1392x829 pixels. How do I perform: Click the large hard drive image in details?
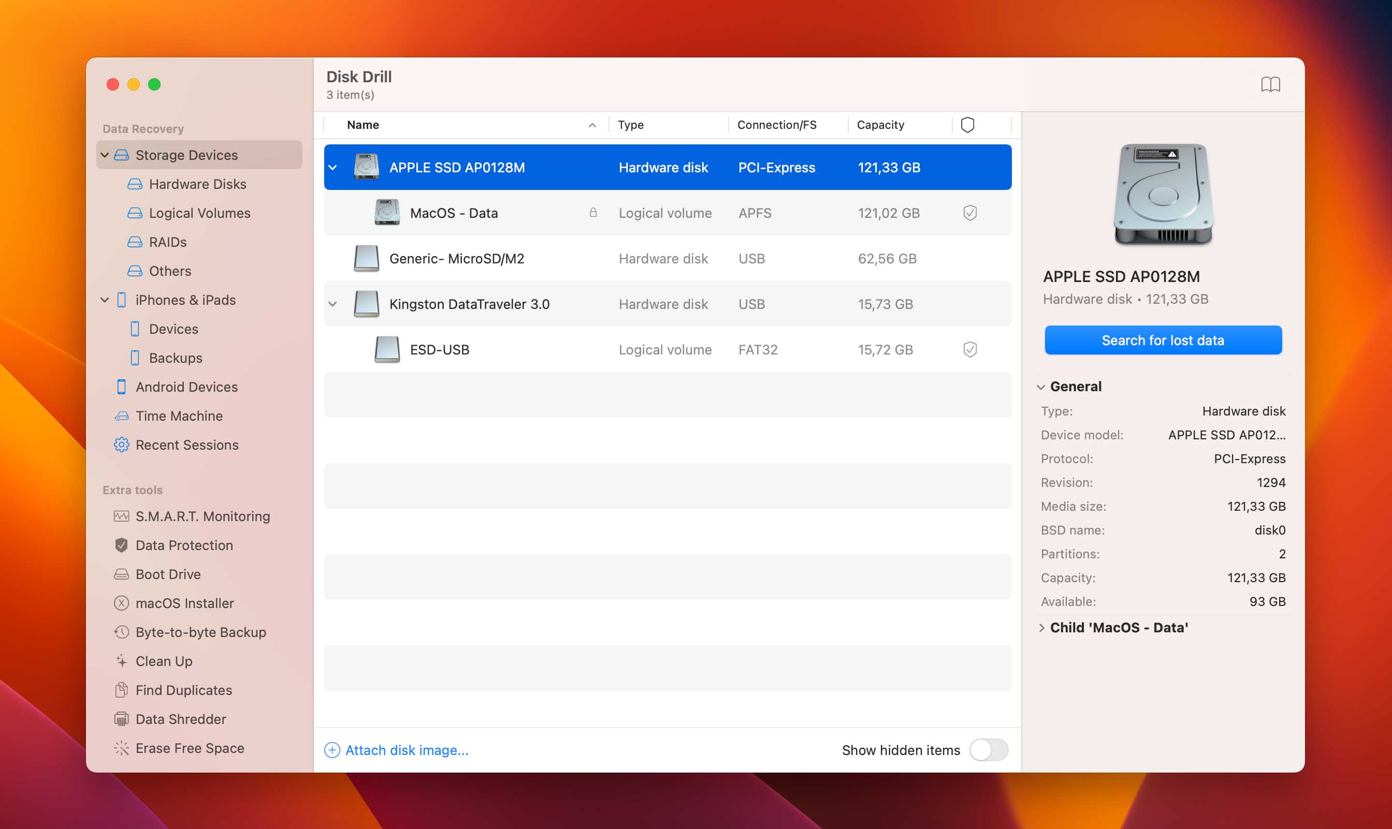[x=1163, y=194]
